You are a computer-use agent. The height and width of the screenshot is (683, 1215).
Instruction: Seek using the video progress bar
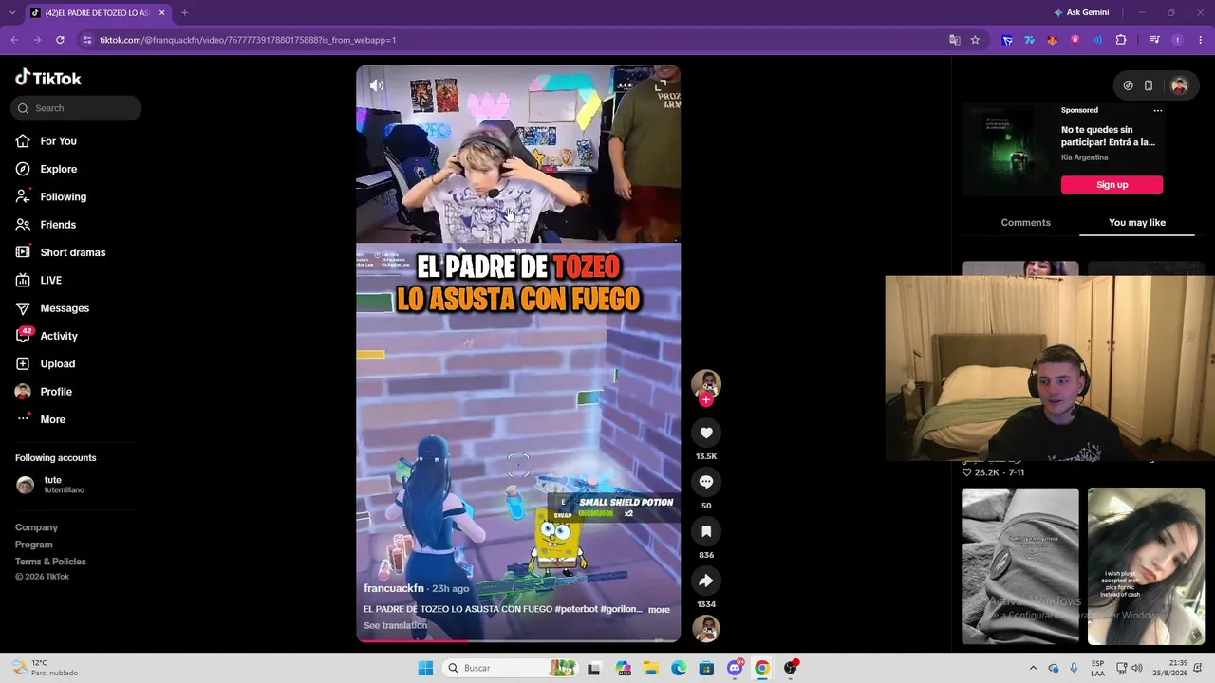[x=518, y=640]
